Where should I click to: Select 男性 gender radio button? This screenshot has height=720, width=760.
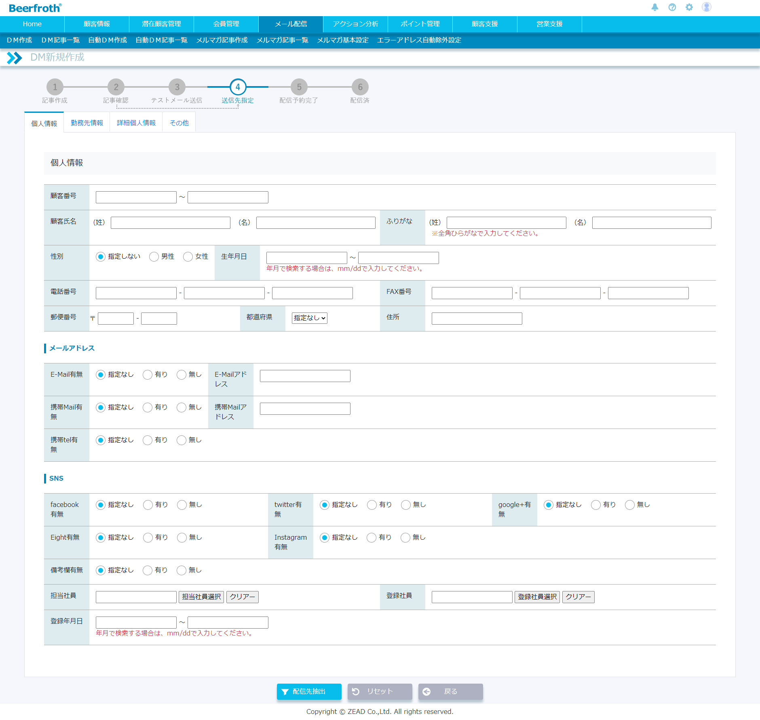click(x=154, y=257)
